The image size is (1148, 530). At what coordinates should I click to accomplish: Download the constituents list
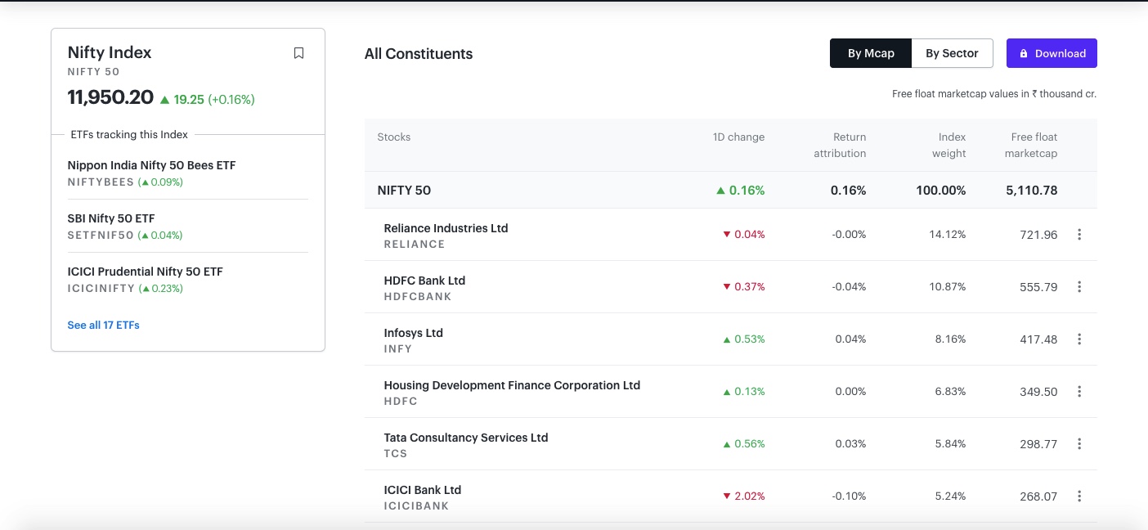click(1052, 53)
